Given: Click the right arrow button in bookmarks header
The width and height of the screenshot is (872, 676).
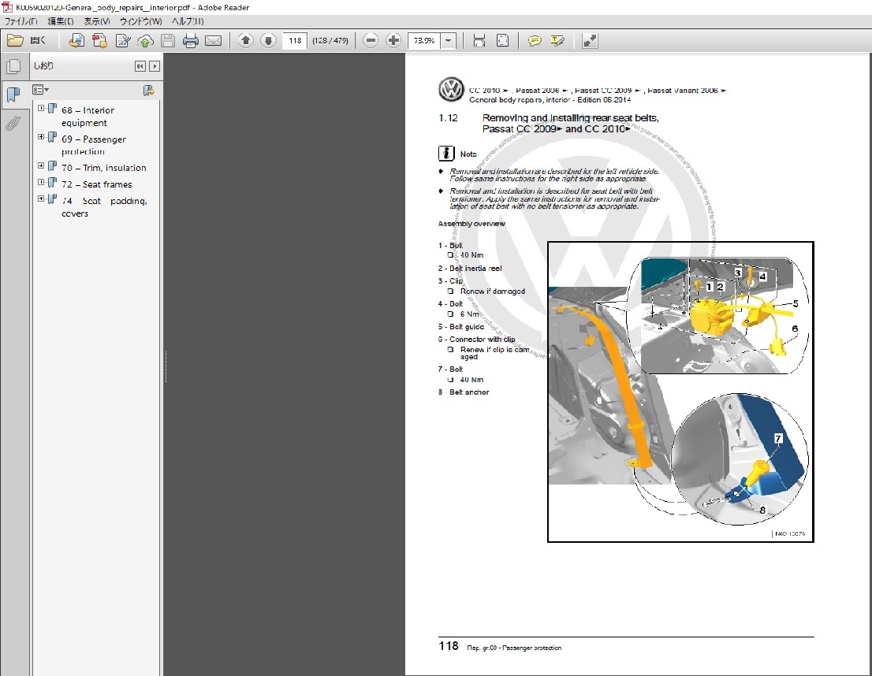Looking at the screenshot, I should (x=155, y=66).
